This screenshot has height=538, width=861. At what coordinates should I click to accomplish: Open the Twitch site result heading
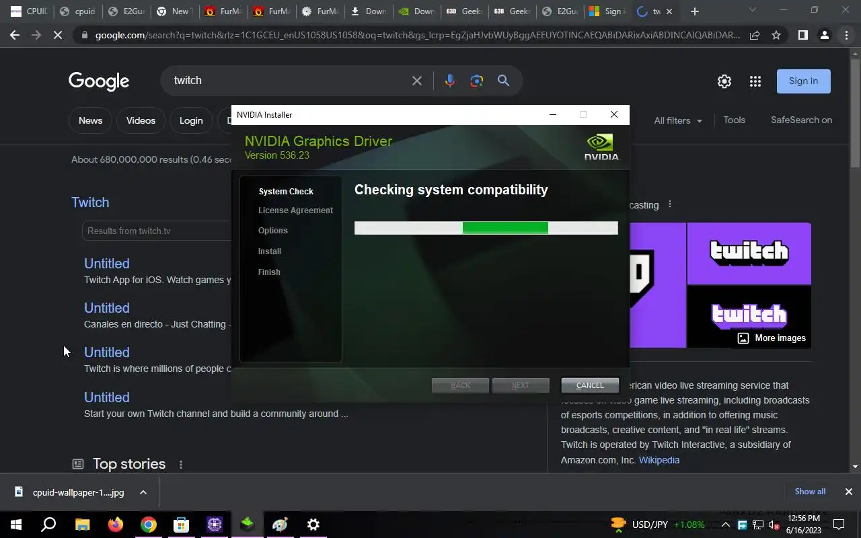pyautogui.click(x=90, y=202)
